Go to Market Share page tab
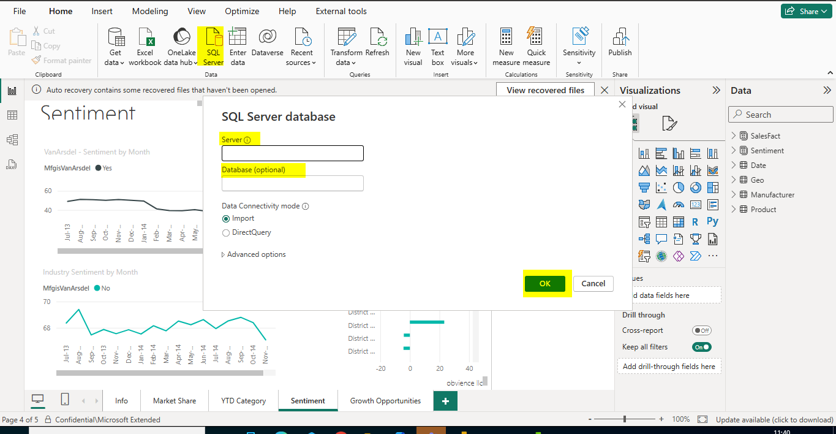 (175, 401)
